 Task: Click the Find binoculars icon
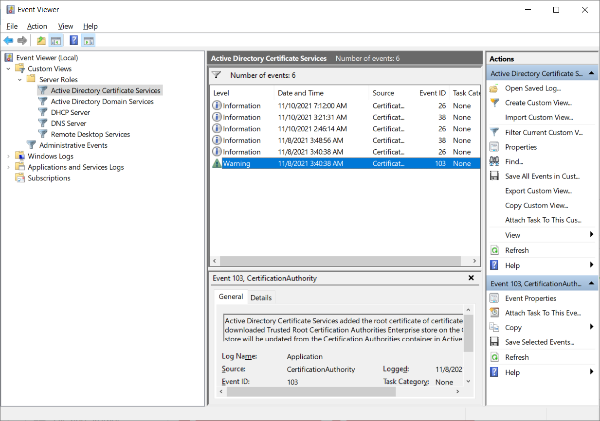[494, 161]
